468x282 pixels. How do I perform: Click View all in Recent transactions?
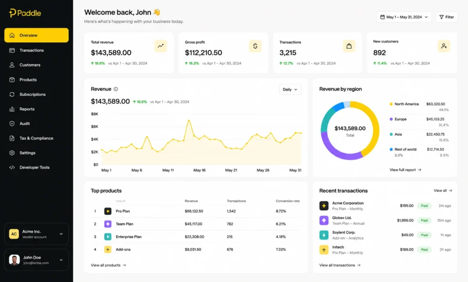[x=442, y=191]
